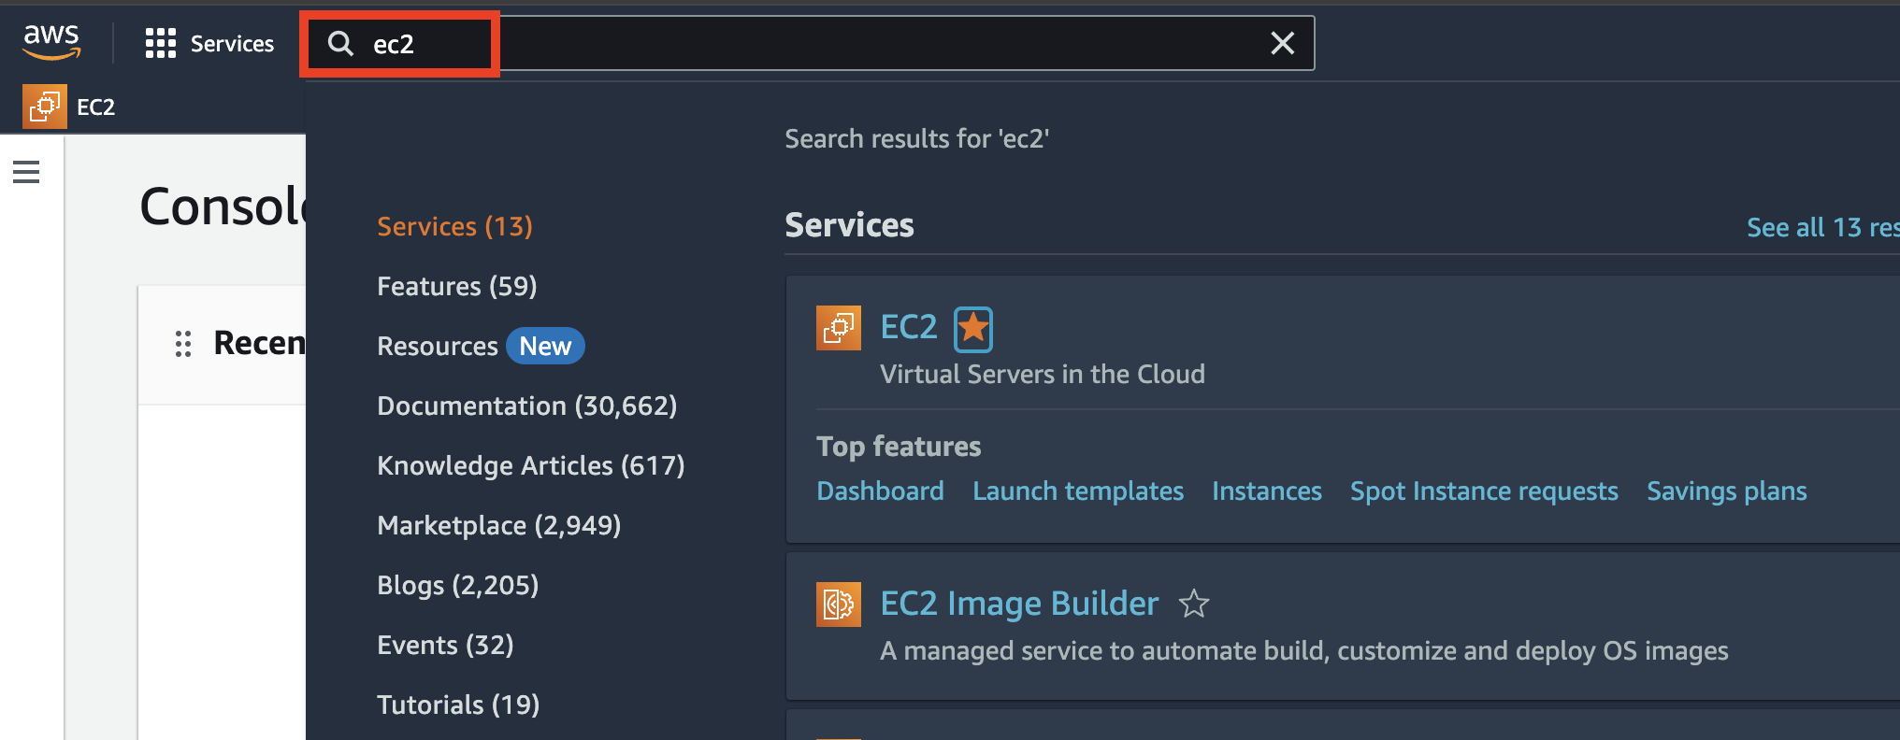Click the EC2 service icon in results

pyautogui.click(x=839, y=328)
